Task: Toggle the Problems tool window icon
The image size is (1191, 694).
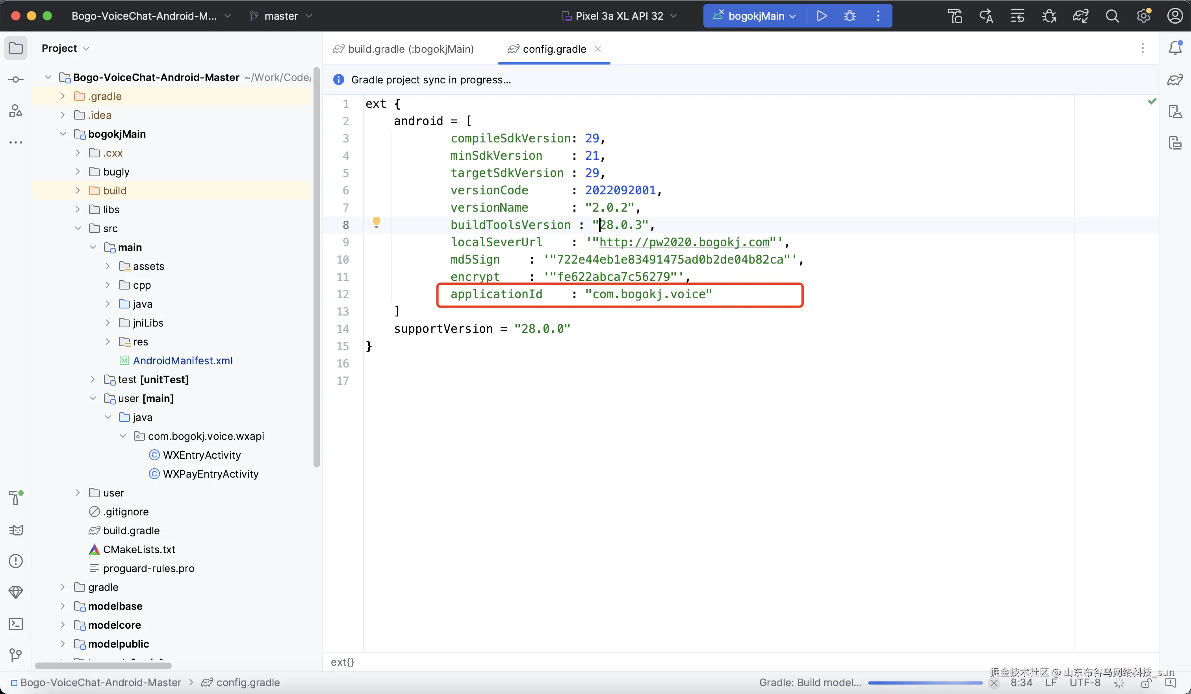Action: point(16,561)
